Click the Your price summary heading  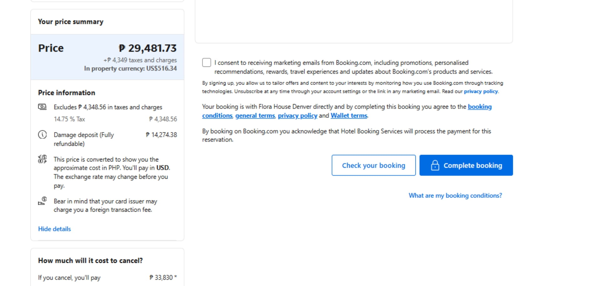(70, 22)
